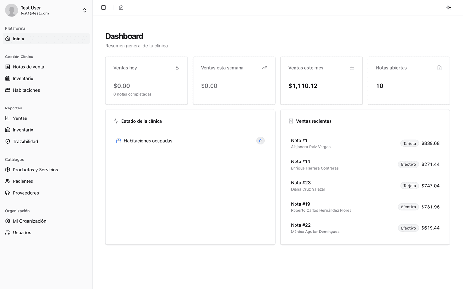Click the Habitaciones ocupadas count badge
Viewport: 463px width, 289px height.
coord(260,141)
